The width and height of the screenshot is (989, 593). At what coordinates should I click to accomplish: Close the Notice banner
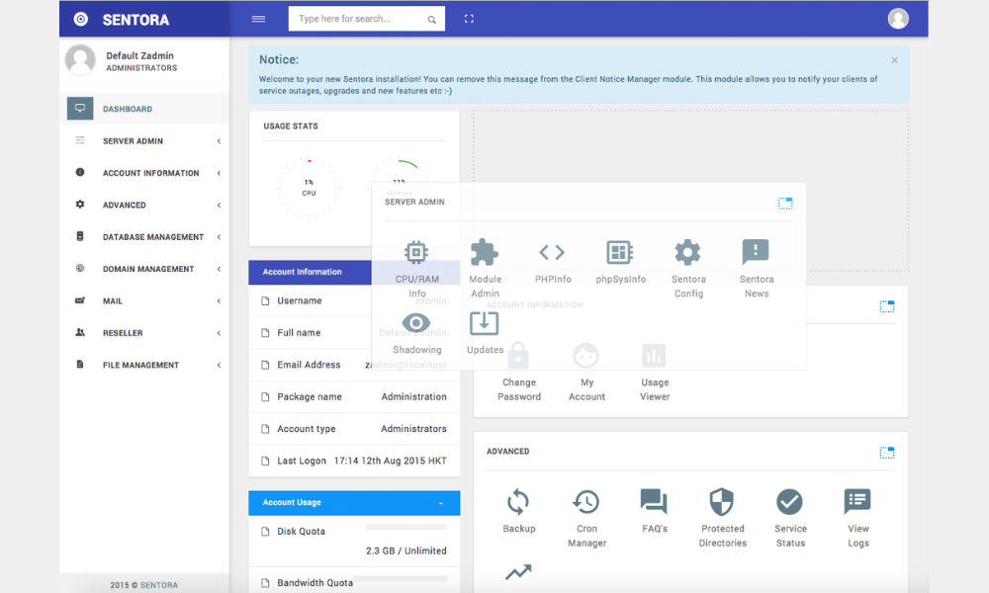pyautogui.click(x=894, y=60)
